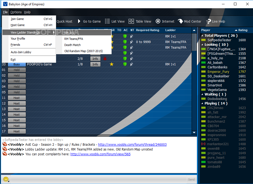This screenshot has width=253, height=184.
Task: Click the star icon in POOPOO's Game row
Action: [112, 64]
